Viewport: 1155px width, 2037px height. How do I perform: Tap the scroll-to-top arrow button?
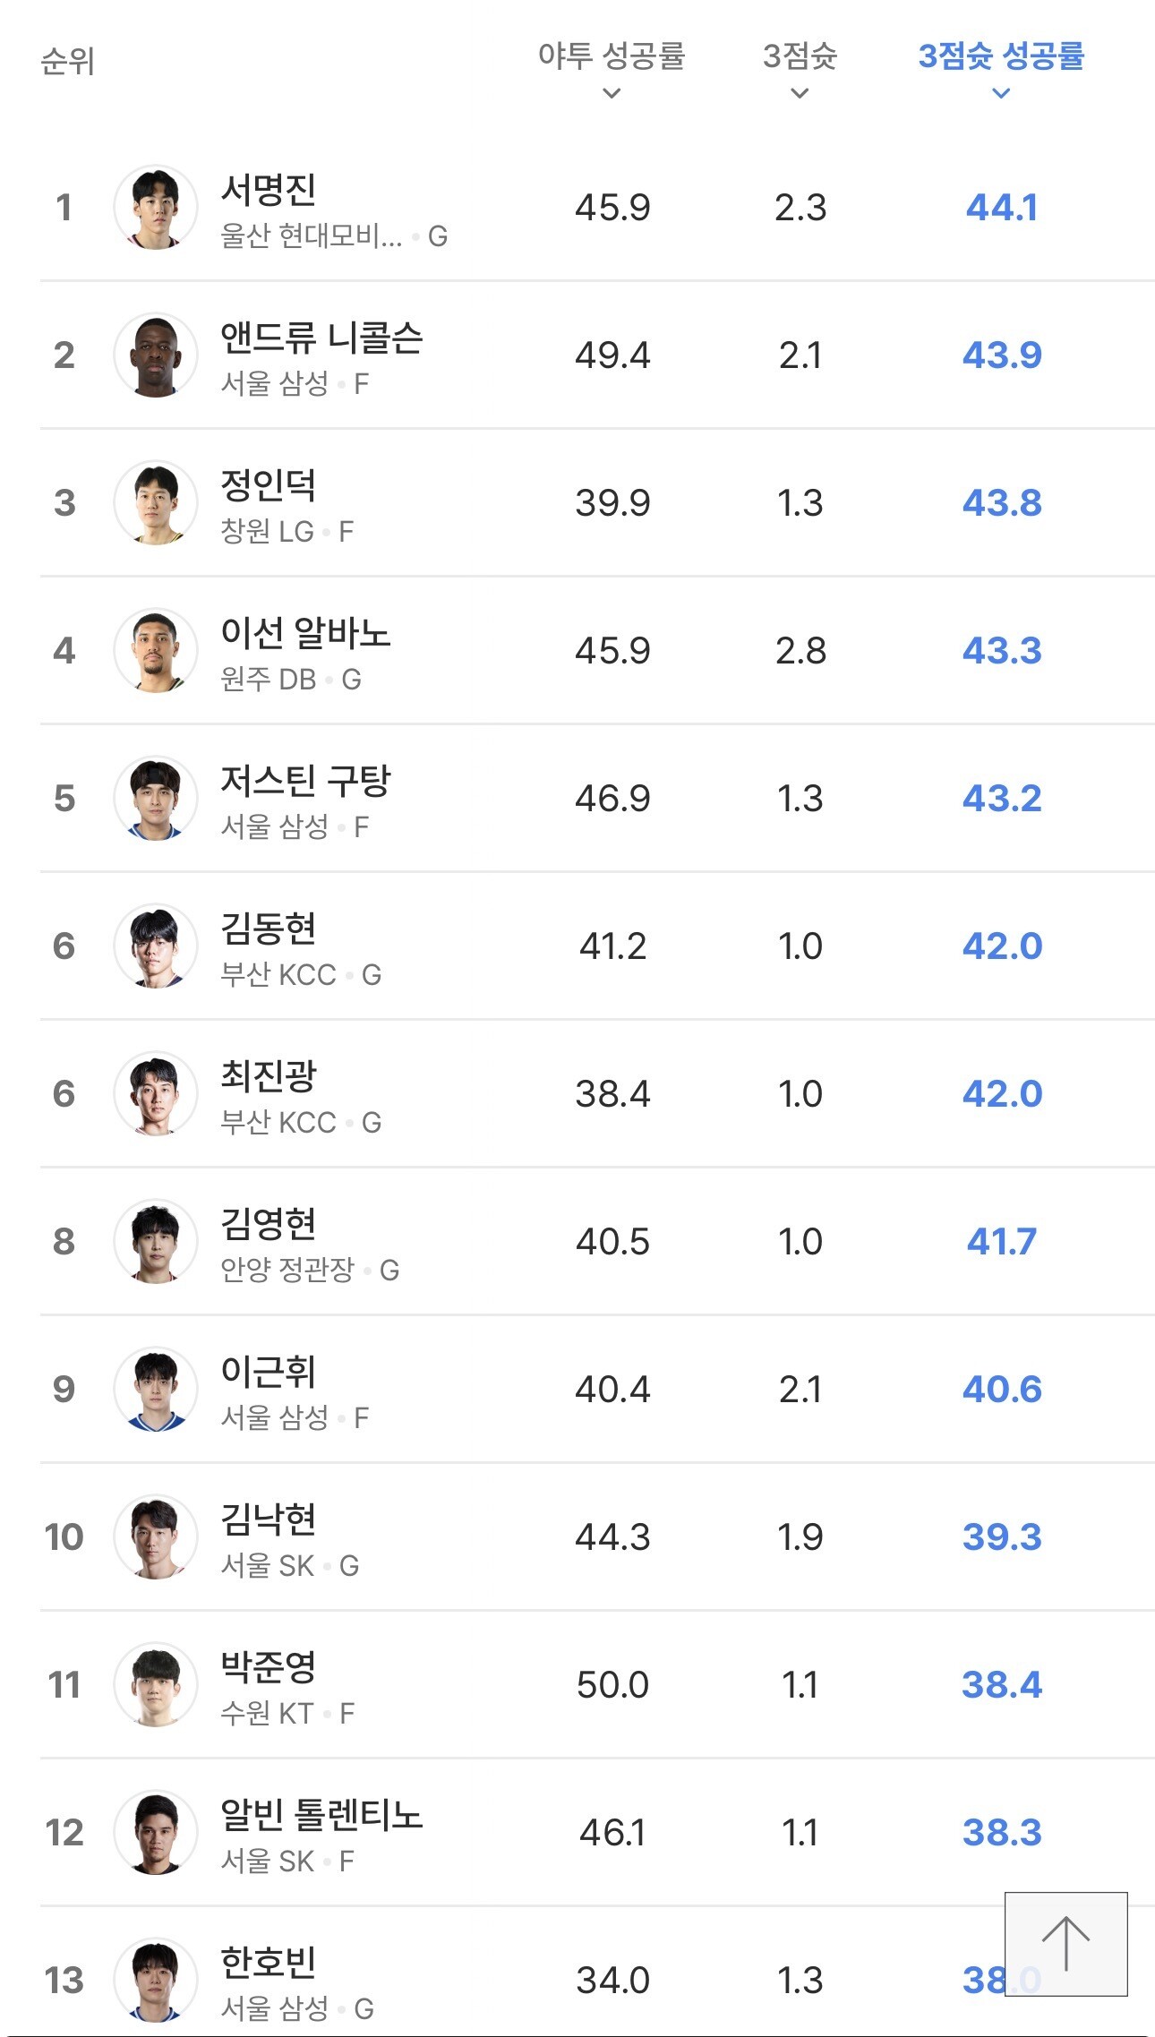pos(1065,1943)
